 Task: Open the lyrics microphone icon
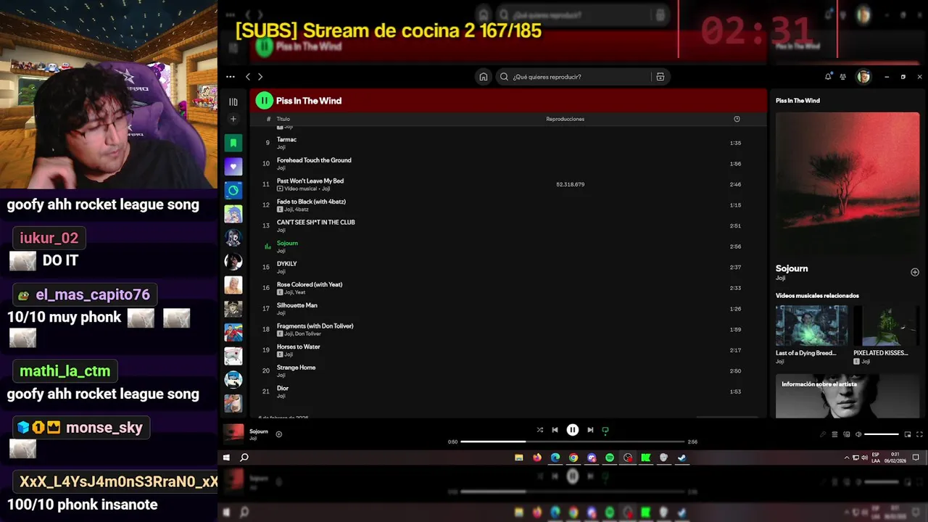(823, 434)
